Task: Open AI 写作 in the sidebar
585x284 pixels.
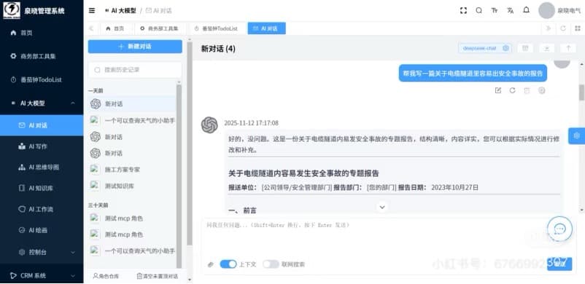Action: click(x=42, y=146)
